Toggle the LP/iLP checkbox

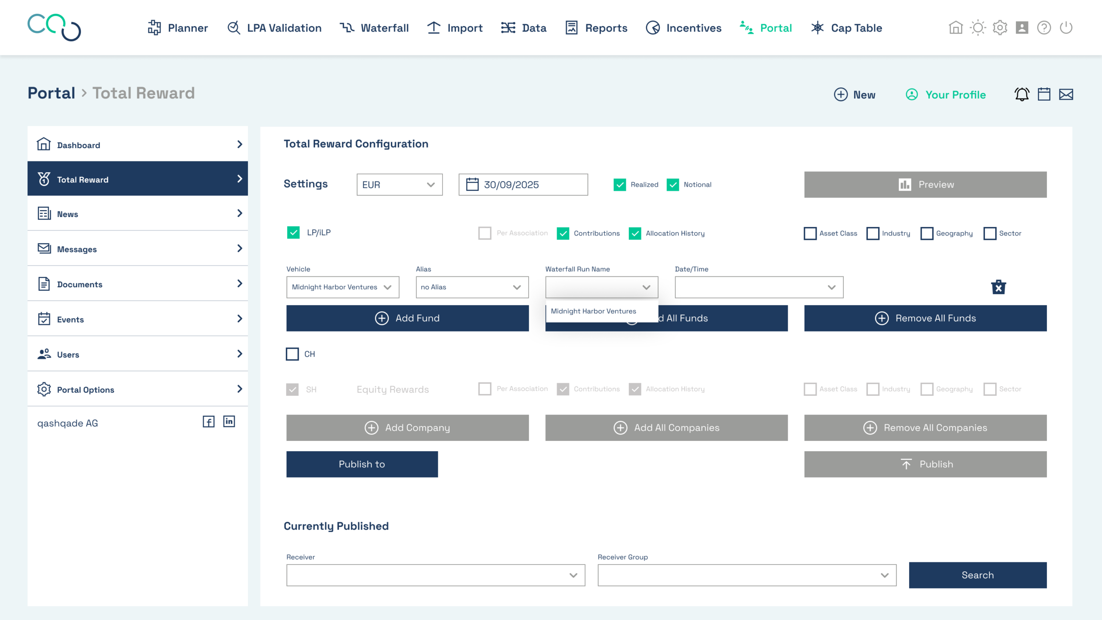pyautogui.click(x=293, y=232)
